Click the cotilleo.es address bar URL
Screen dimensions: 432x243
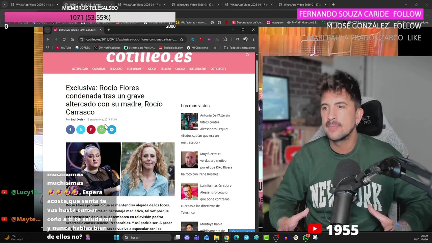click(x=132, y=39)
